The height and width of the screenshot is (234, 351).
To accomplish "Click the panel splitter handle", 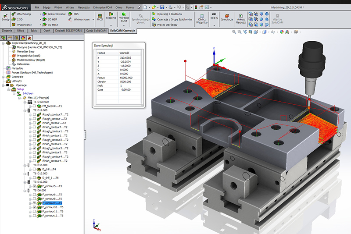I will [85, 135].
